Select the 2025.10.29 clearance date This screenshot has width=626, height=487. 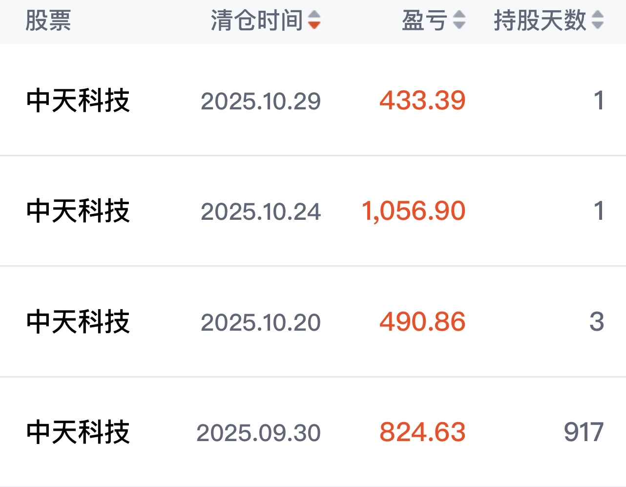pos(261,102)
